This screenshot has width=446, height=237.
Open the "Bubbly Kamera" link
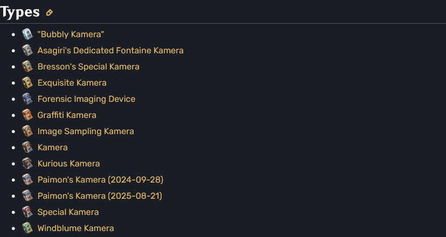(x=71, y=34)
